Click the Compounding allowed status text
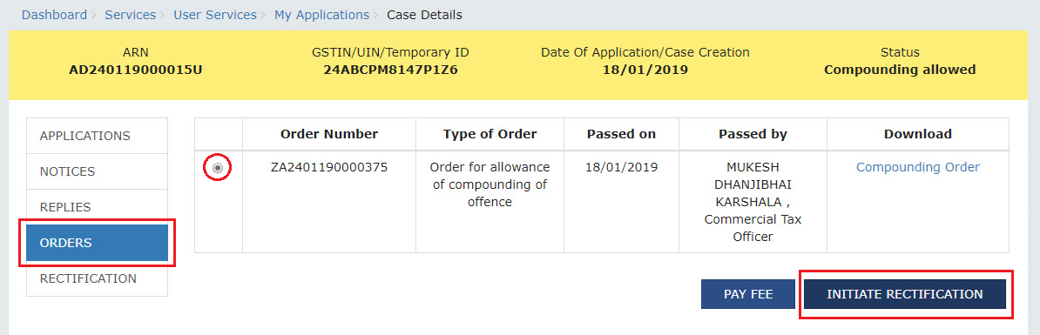Screen dimensions: 1040x335 [x=900, y=70]
